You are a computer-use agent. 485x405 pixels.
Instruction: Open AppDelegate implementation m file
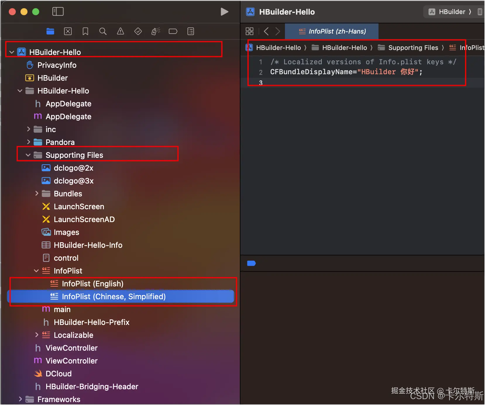[x=68, y=117]
